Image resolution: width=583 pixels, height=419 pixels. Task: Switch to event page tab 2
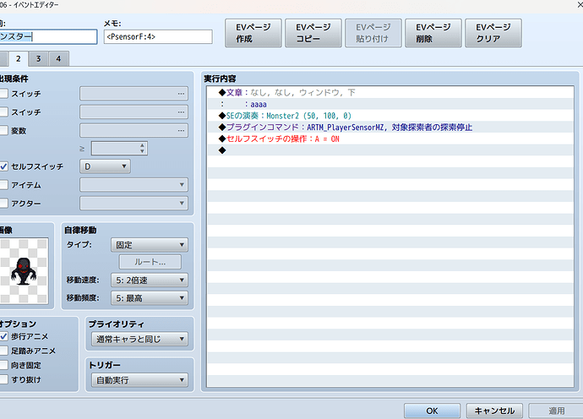click(x=19, y=59)
